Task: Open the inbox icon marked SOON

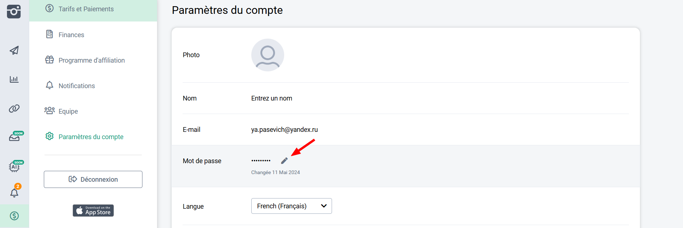Action: pyautogui.click(x=15, y=137)
